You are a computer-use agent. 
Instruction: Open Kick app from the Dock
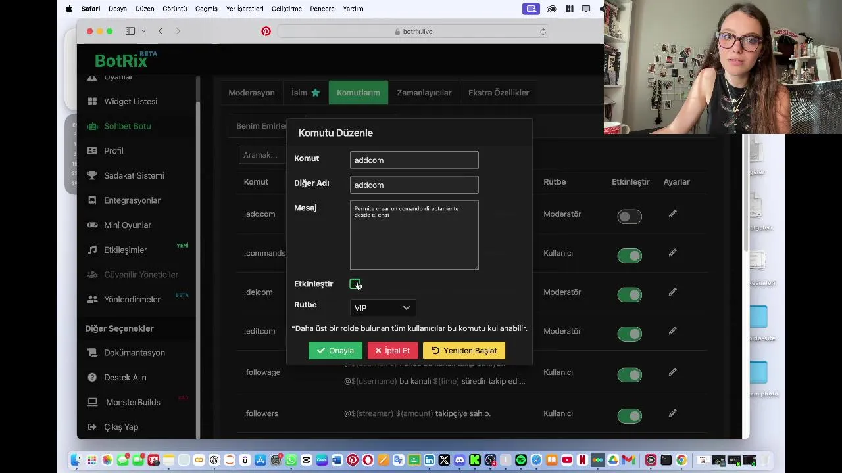tap(475, 460)
